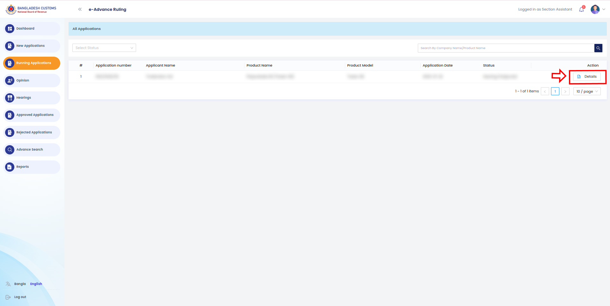Screen dimensions: 610x306
Task: Open Opinion menu item
Action: click(32, 81)
